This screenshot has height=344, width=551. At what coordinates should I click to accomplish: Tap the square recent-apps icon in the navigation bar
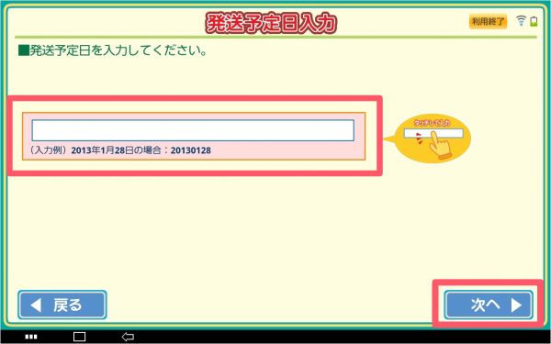[79, 337]
